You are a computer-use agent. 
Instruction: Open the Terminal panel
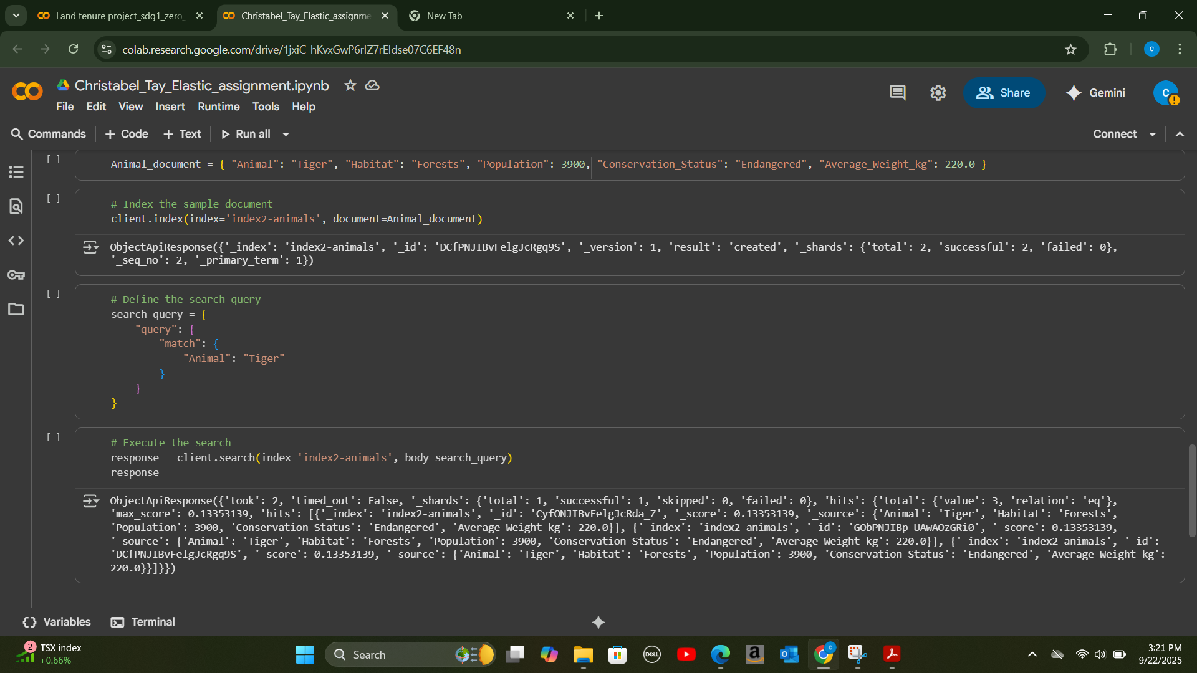point(143,622)
